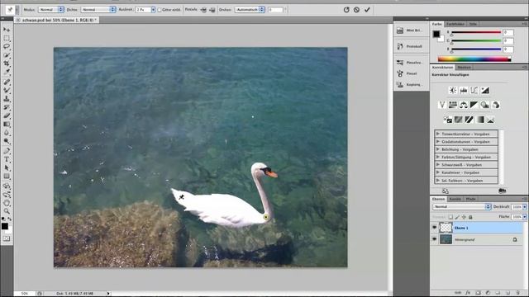Open the Protokoll panel

coord(412,46)
